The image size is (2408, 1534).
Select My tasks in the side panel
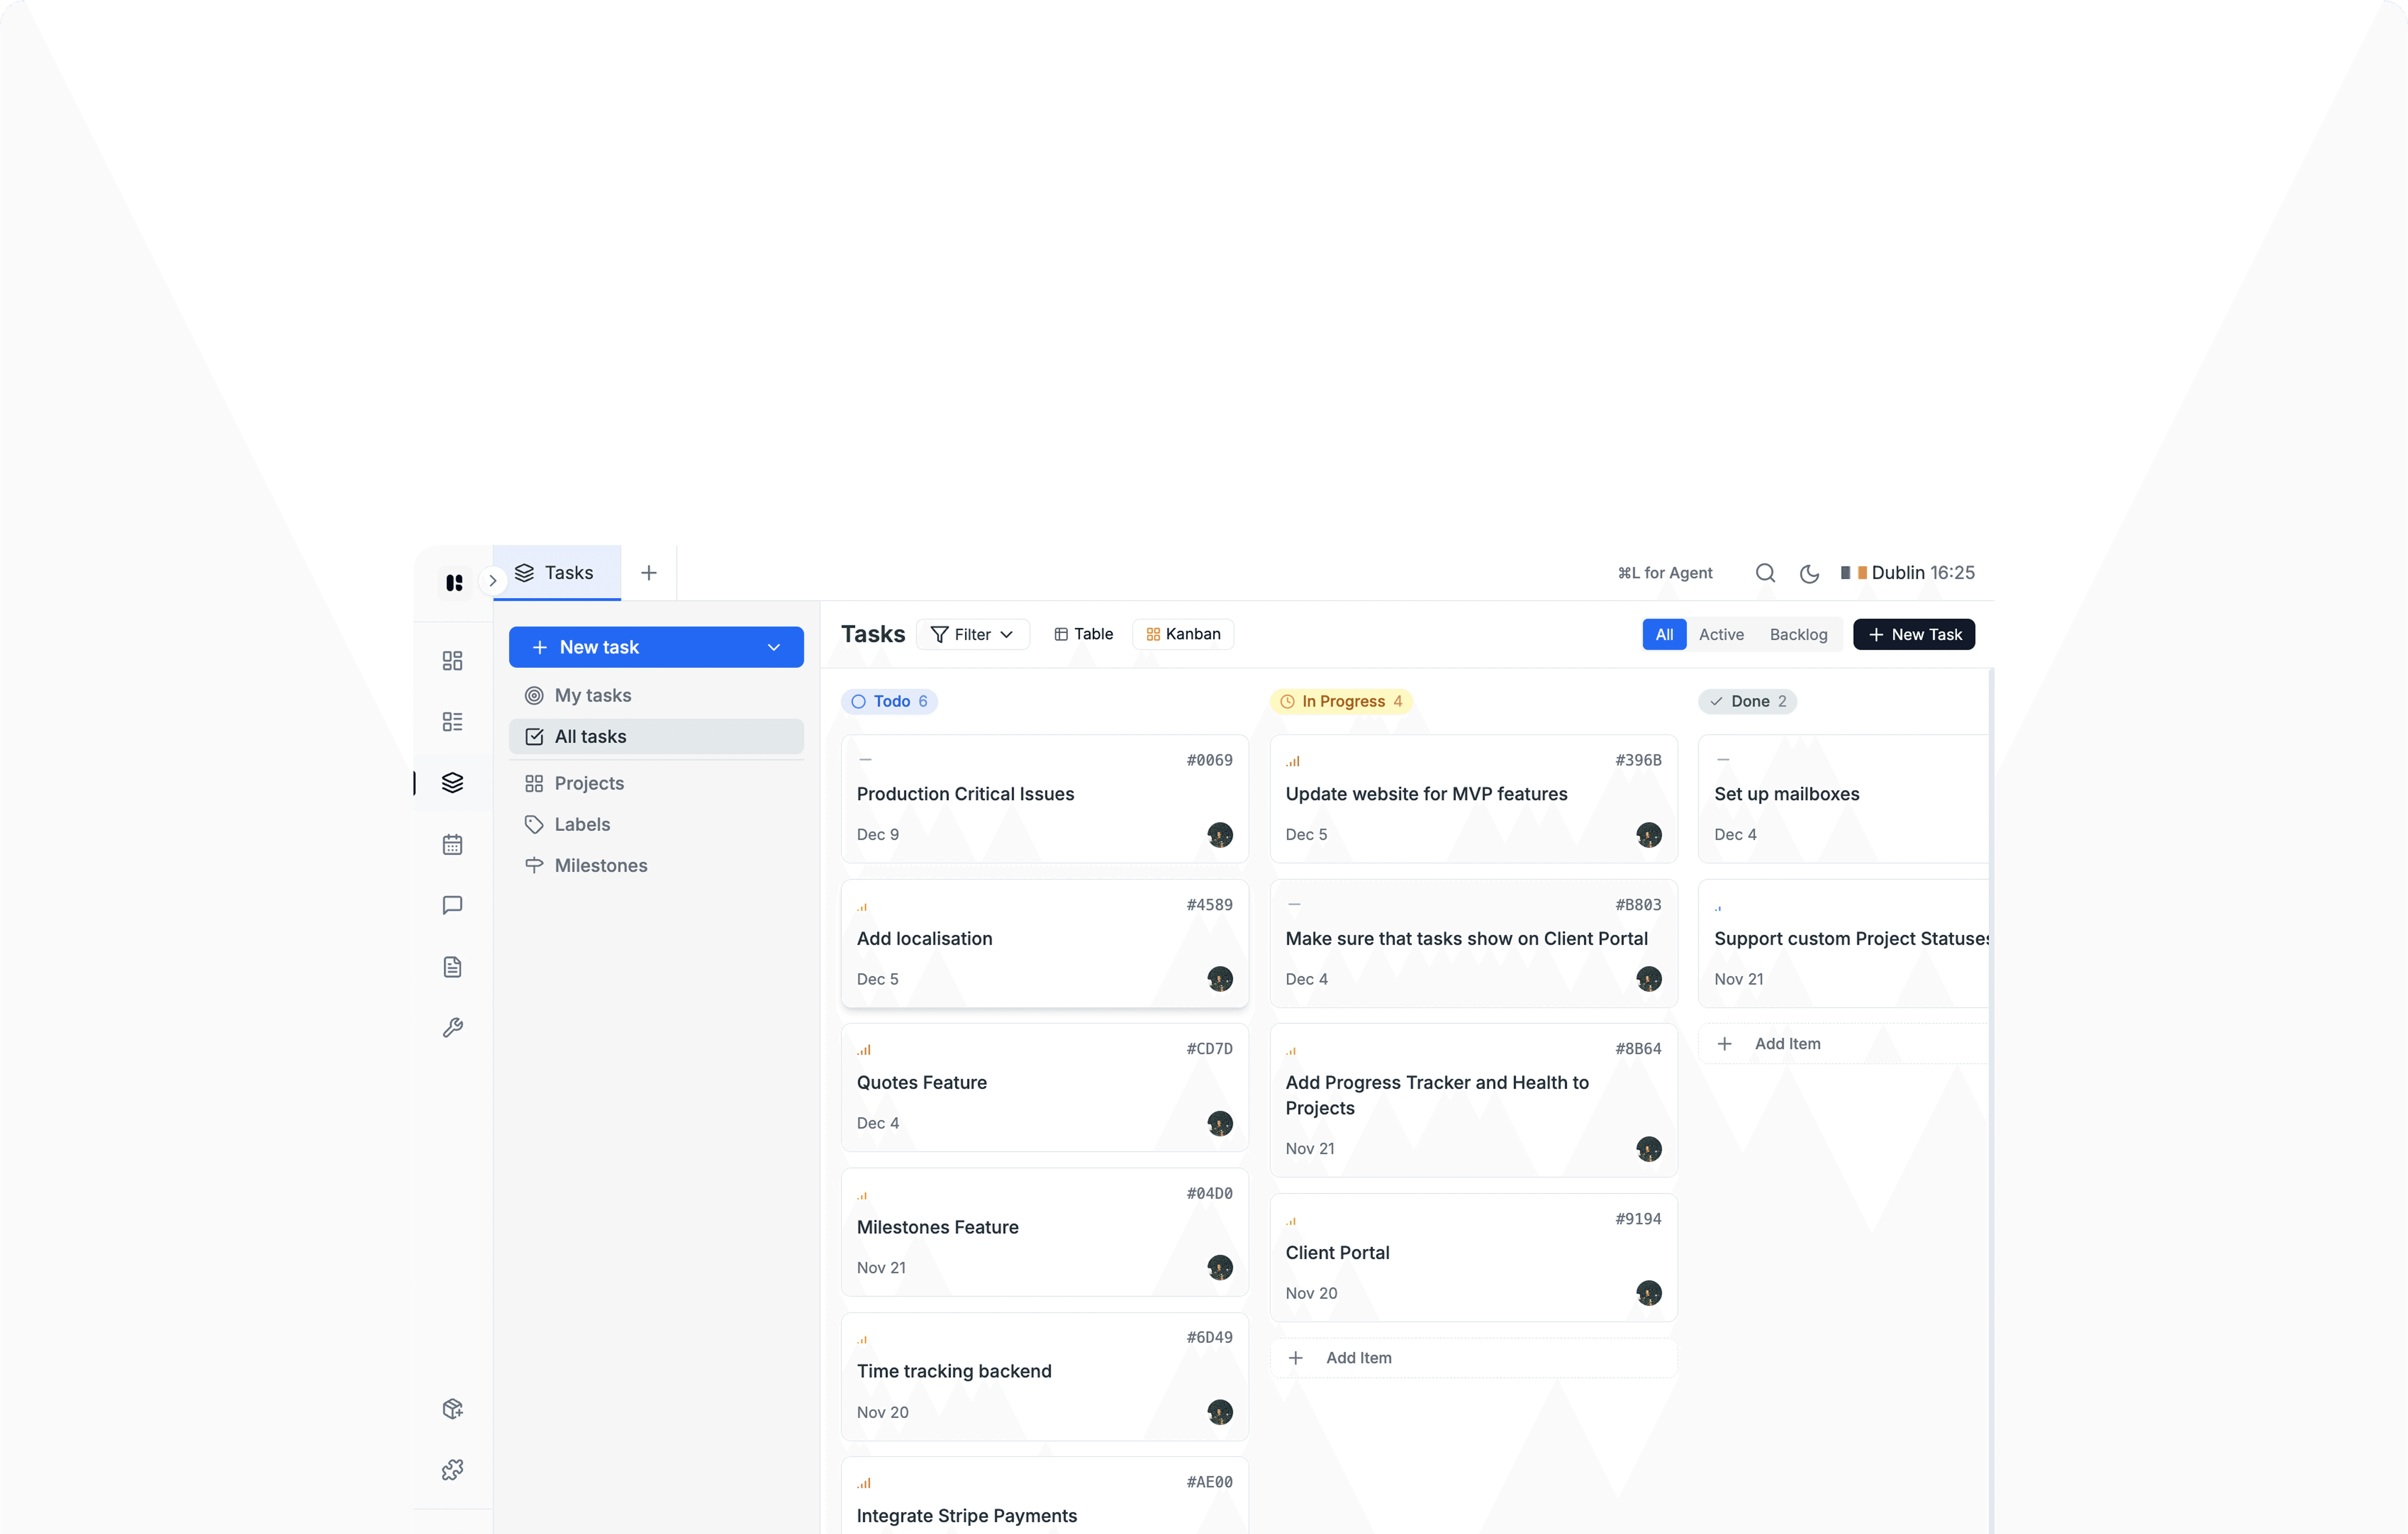coord(592,695)
